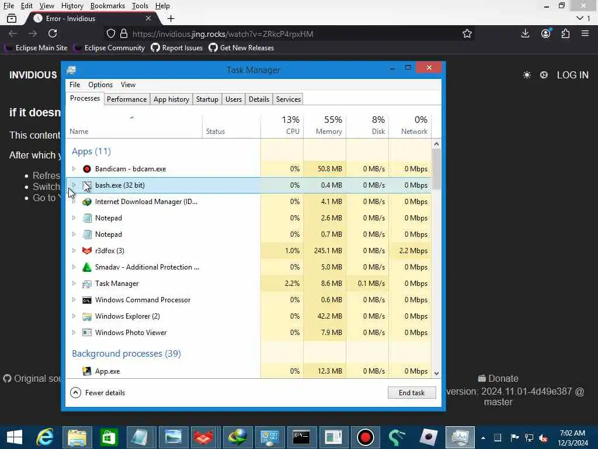Switch to the Services tab
Viewport: 598px width, 449px height.
click(288, 99)
